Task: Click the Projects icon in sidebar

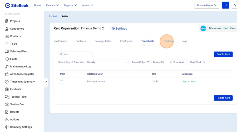Action: (7, 21)
